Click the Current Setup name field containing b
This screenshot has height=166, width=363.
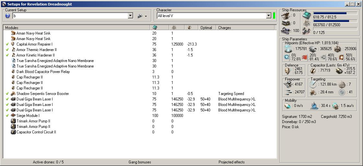70,16
